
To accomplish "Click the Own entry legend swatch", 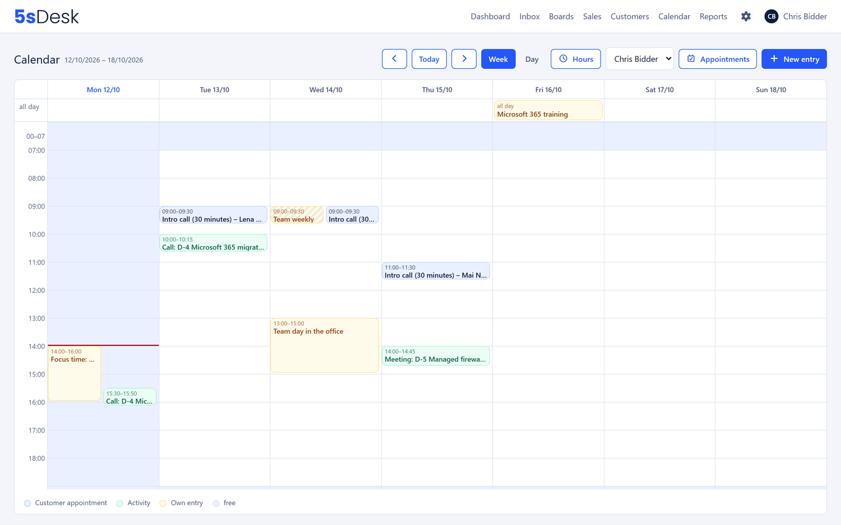I will pos(163,503).
